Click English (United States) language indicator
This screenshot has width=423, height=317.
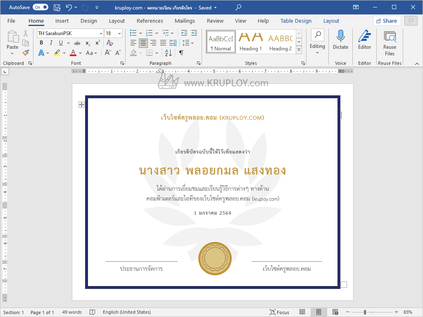pyautogui.click(x=127, y=312)
